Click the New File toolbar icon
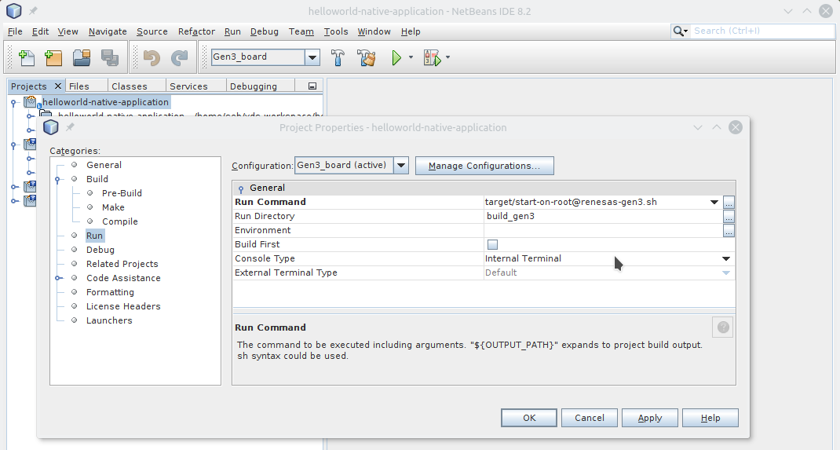The height and width of the screenshot is (450, 840). [26, 57]
